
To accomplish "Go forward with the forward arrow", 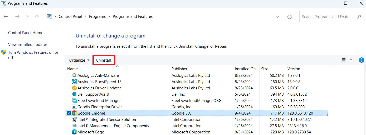I will [17, 17].
